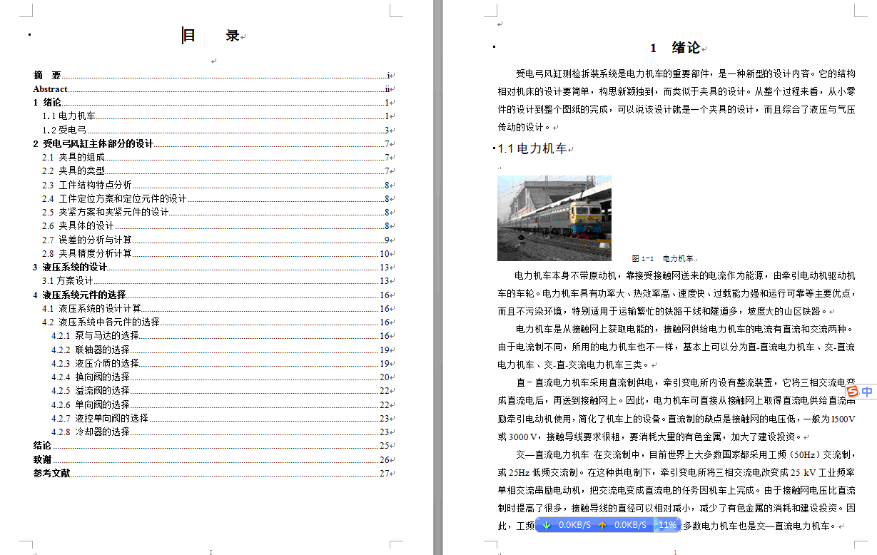
Task: Place cursor in paragraph starting 受电弓风缸测检拆装系统
Action: tap(676, 101)
